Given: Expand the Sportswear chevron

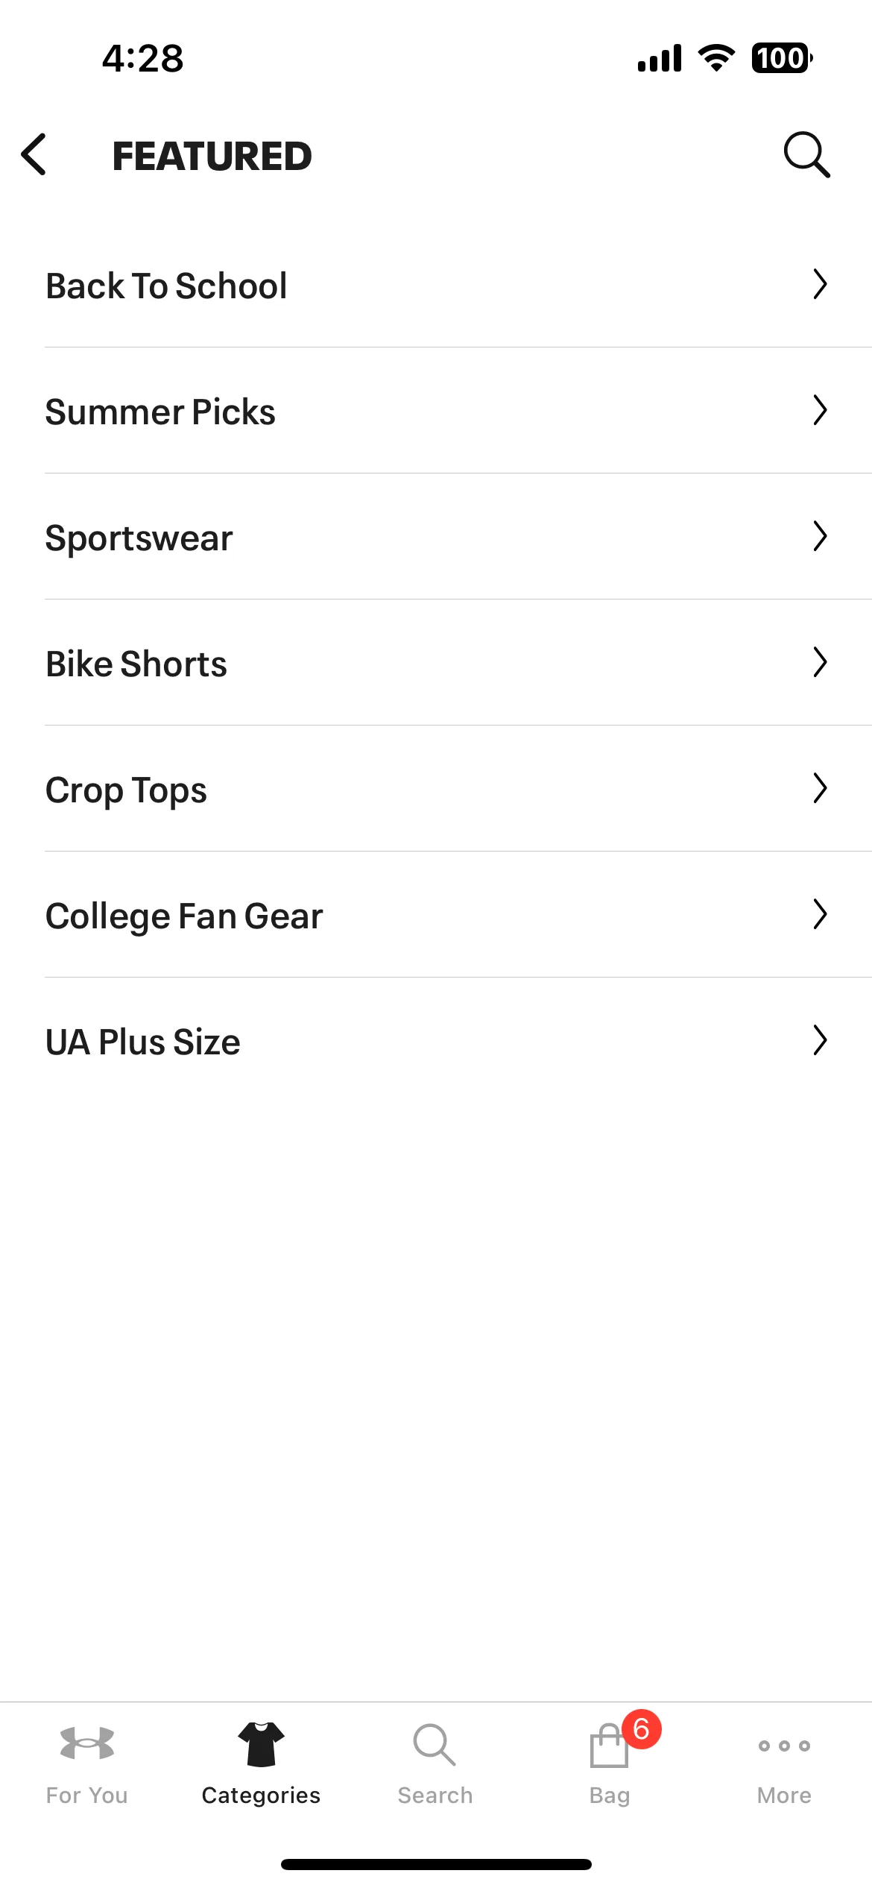Looking at the screenshot, I should tap(820, 536).
